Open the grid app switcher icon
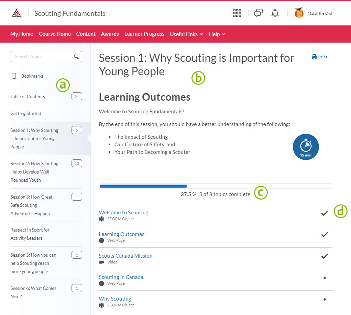This screenshot has width=351, height=315. pyautogui.click(x=237, y=13)
